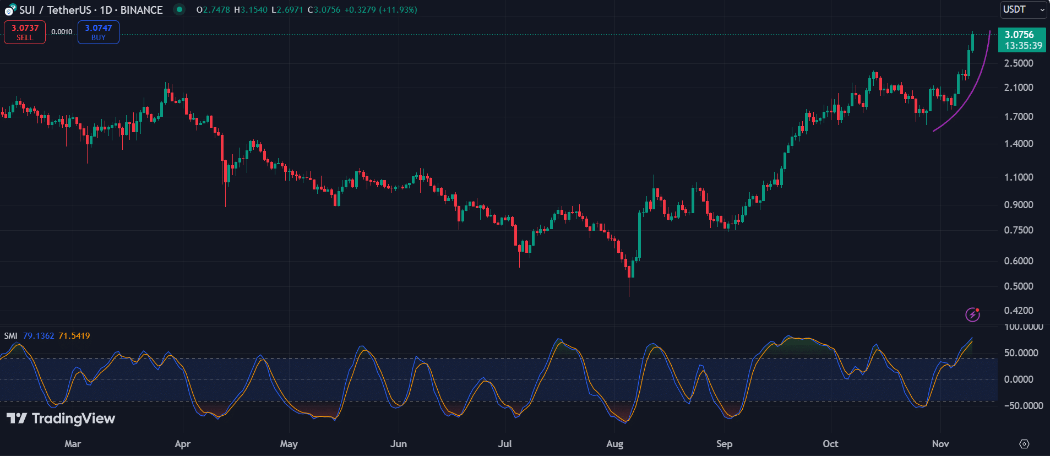Screen dimensions: 1050x456
Task: Click the 2.1000 price scale label
Action: pyautogui.click(x=1019, y=88)
